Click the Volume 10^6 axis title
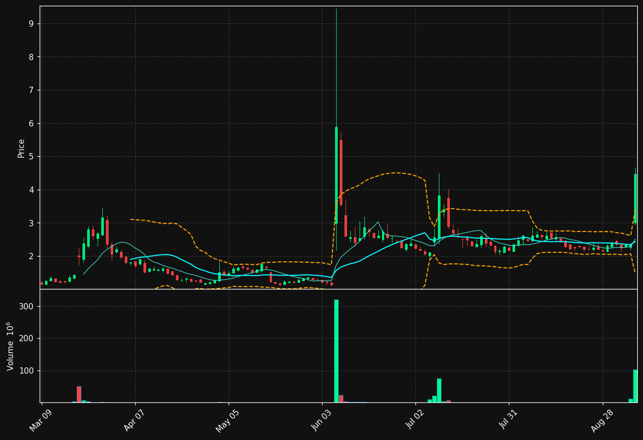The image size is (643, 440). tap(10, 346)
